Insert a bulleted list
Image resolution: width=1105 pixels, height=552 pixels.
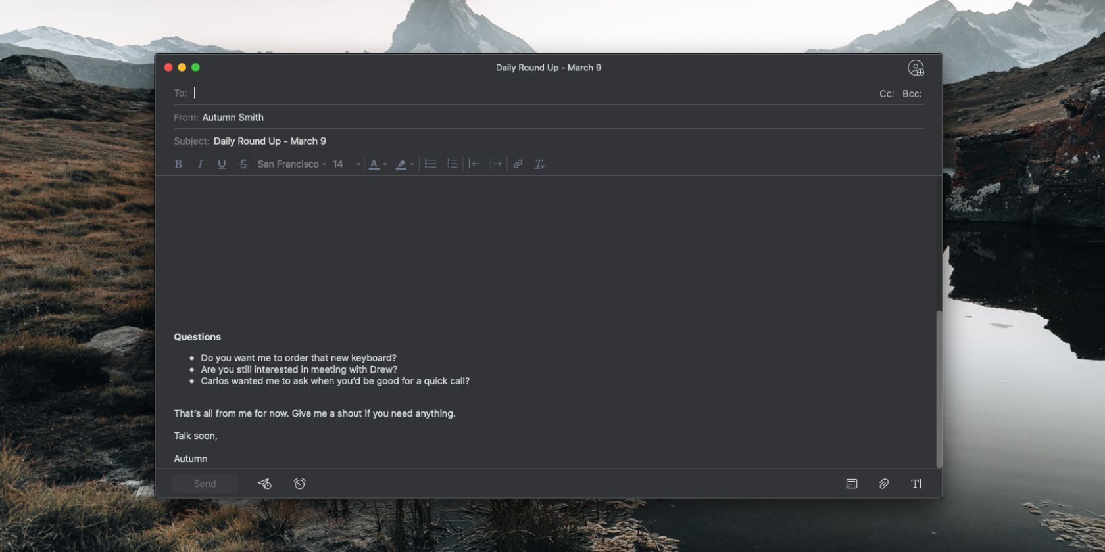tap(430, 164)
